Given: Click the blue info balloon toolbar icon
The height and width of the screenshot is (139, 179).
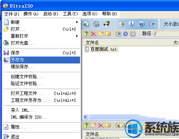Looking at the screenshot, I should (131, 24).
